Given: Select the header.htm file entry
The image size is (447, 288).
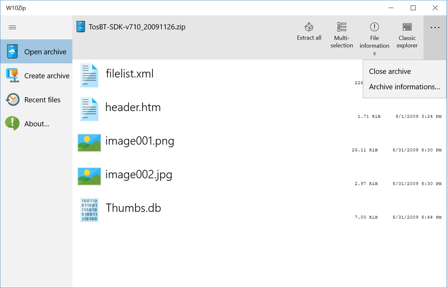Looking at the screenshot, I should 133,107.
